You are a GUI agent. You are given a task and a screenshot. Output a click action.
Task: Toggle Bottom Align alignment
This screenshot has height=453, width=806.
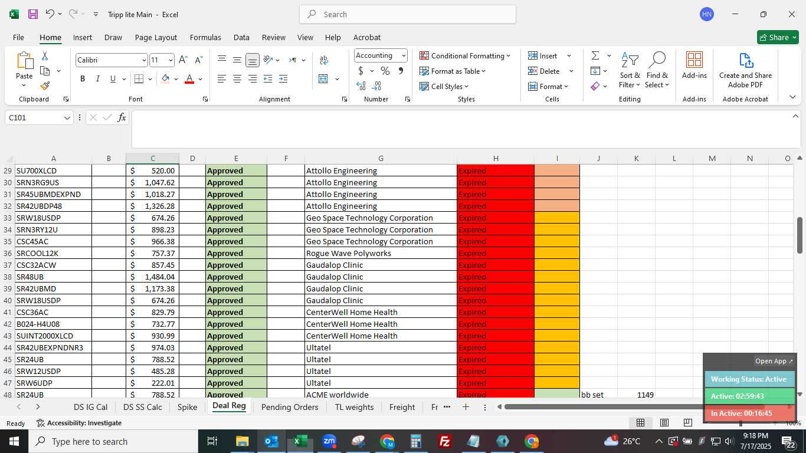[x=253, y=60]
